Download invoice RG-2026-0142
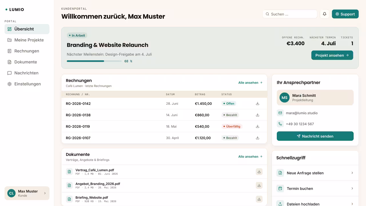 click(x=257, y=104)
